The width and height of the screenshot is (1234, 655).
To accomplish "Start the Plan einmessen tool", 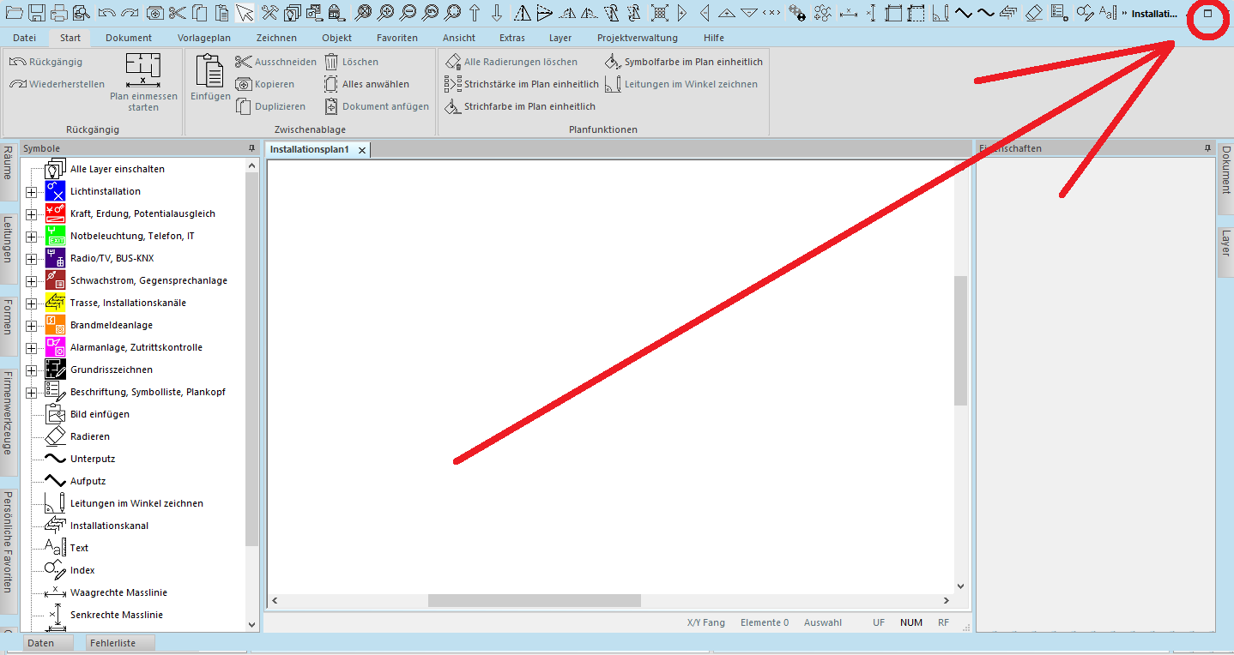I will coord(143,82).
